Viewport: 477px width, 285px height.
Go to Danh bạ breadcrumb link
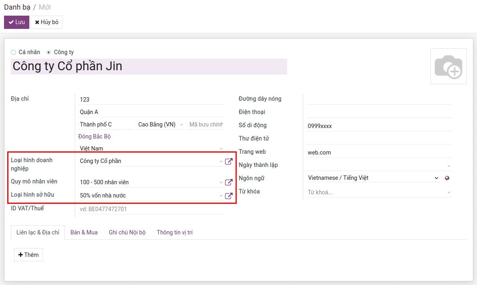click(17, 7)
